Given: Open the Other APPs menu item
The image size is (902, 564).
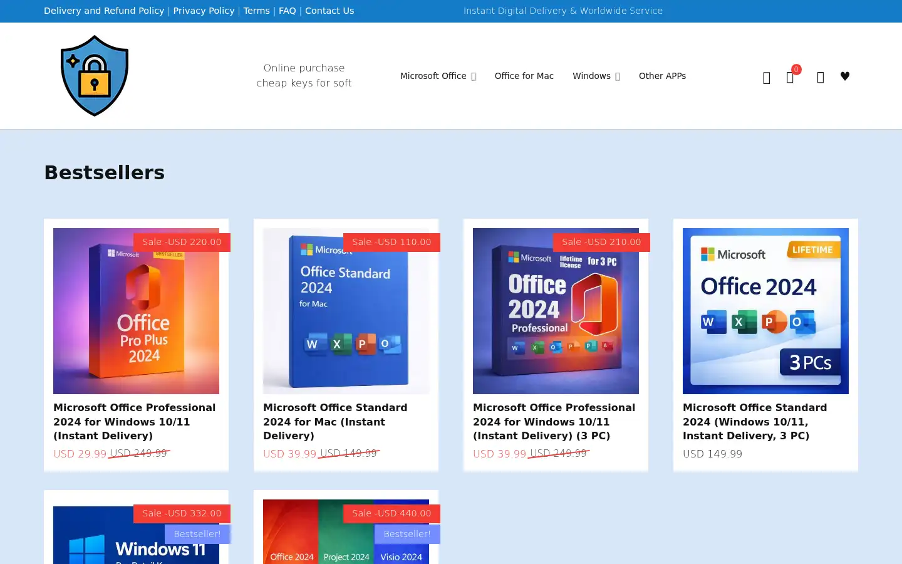Looking at the screenshot, I should (x=662, y=76).
